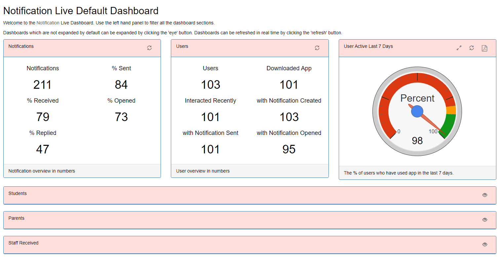
Task: Click the % Replied value 47
Action: [43, 149]
